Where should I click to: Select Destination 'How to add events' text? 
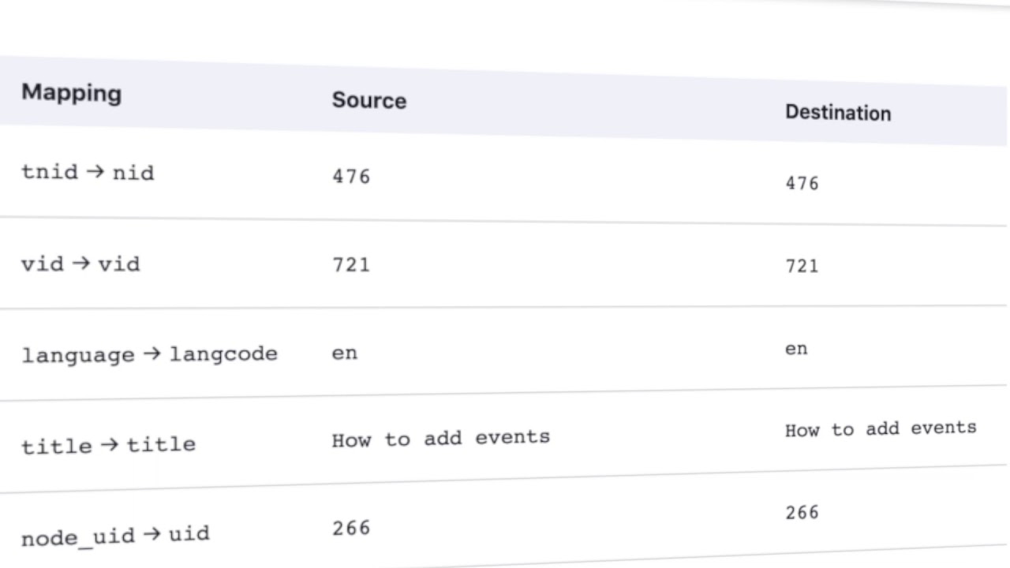point(881,428)
